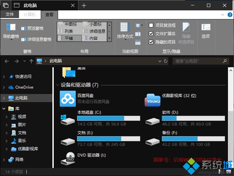
Task: Select the 文档 (E:) drive
Action: (x=100, y=139)
